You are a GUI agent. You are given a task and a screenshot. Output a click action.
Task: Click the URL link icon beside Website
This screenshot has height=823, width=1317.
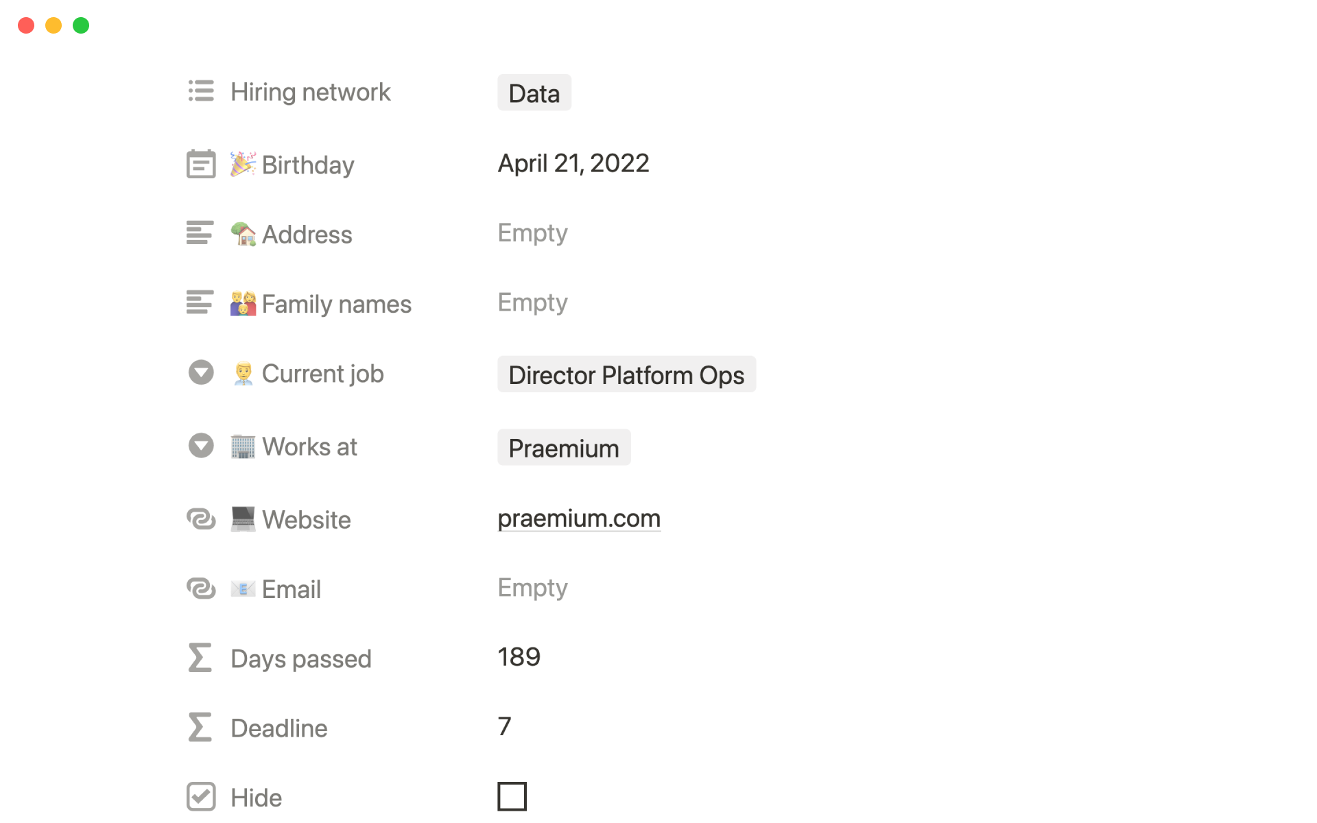[x=201, y=519]
